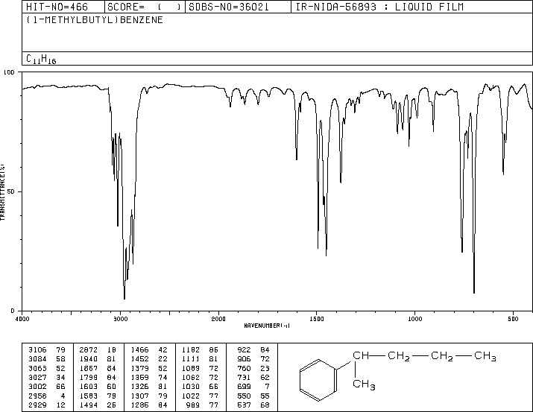This screenshot has width=533, height=412.
Task: Select peak value 550 in the table
Action: pos(244,396)
